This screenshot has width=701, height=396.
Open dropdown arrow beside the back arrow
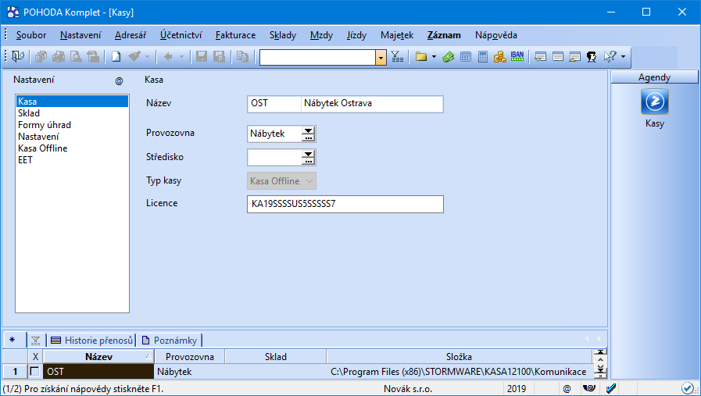pyautogui.click(x=181, y=57)
